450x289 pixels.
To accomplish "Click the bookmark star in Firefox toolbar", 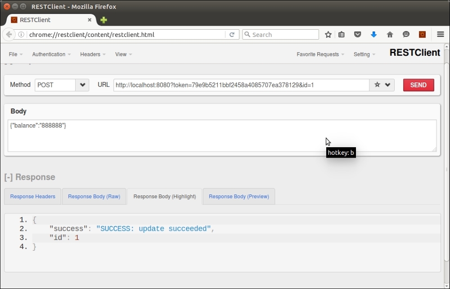I will click(328, 35).
